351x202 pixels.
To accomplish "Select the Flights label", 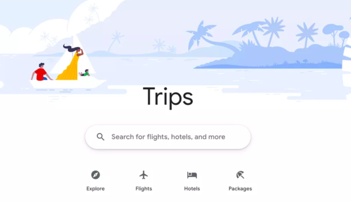I will pyautogui.click(x=144, y=188).
